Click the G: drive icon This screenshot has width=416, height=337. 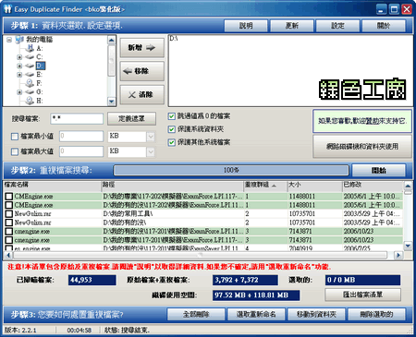[30, 91]
